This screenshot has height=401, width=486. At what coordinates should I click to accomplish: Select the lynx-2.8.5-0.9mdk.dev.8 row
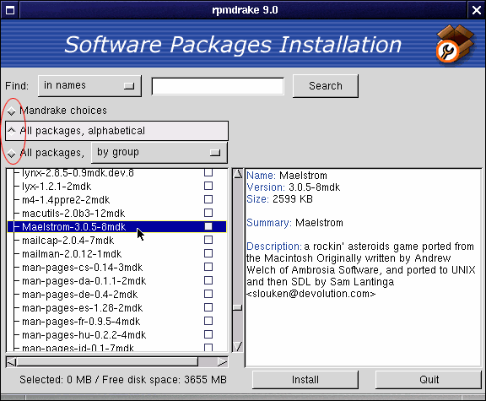click(116, 173)
